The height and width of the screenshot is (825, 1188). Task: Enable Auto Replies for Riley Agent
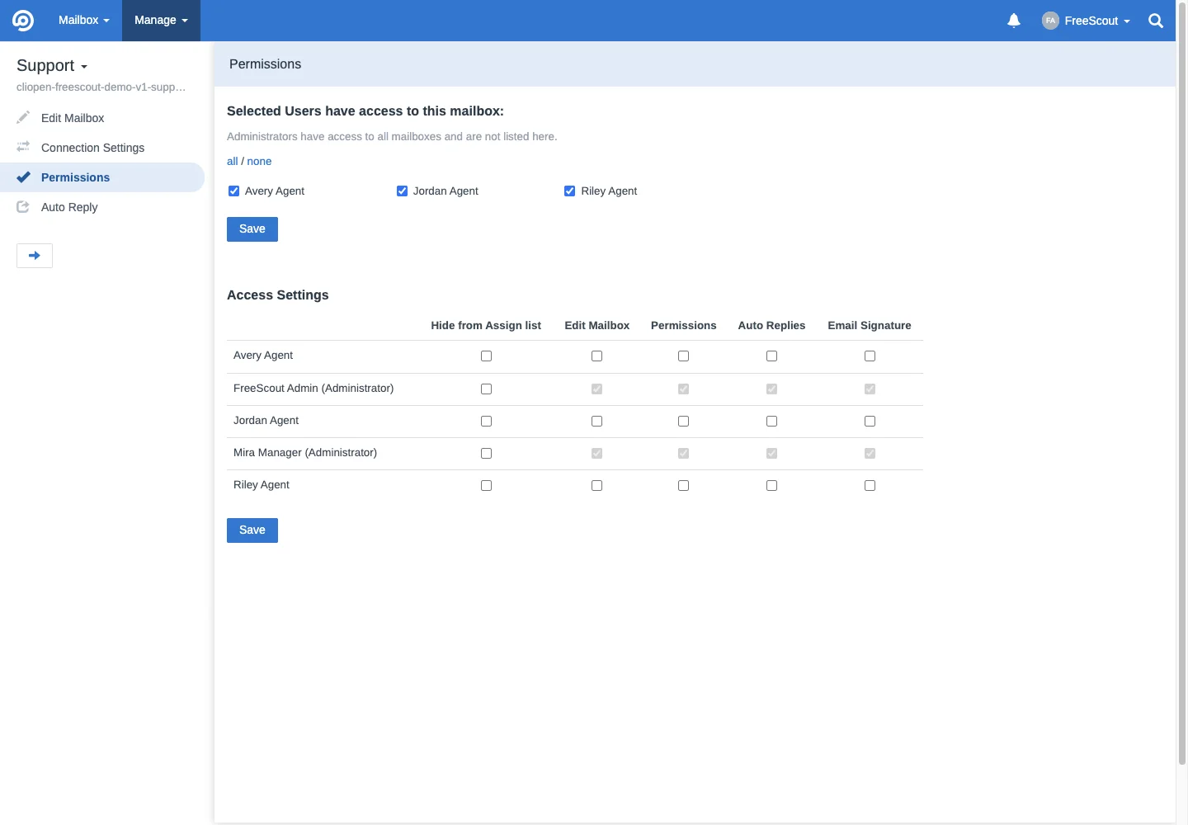(x=771, y=486)
